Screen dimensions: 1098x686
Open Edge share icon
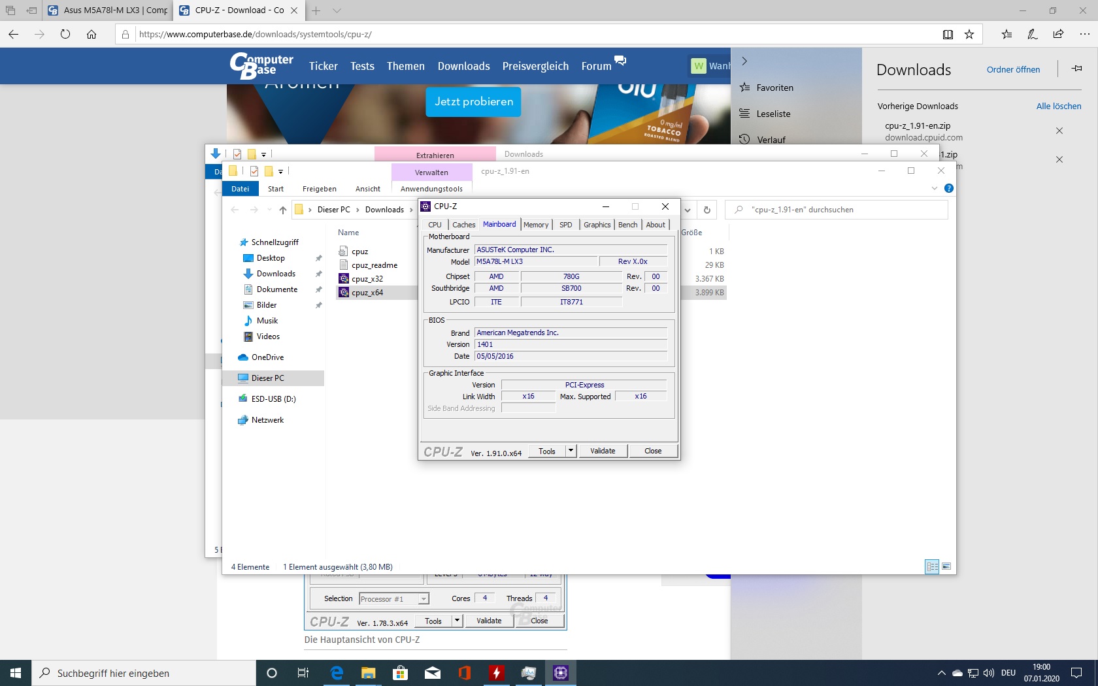[x=1058, y=34]
